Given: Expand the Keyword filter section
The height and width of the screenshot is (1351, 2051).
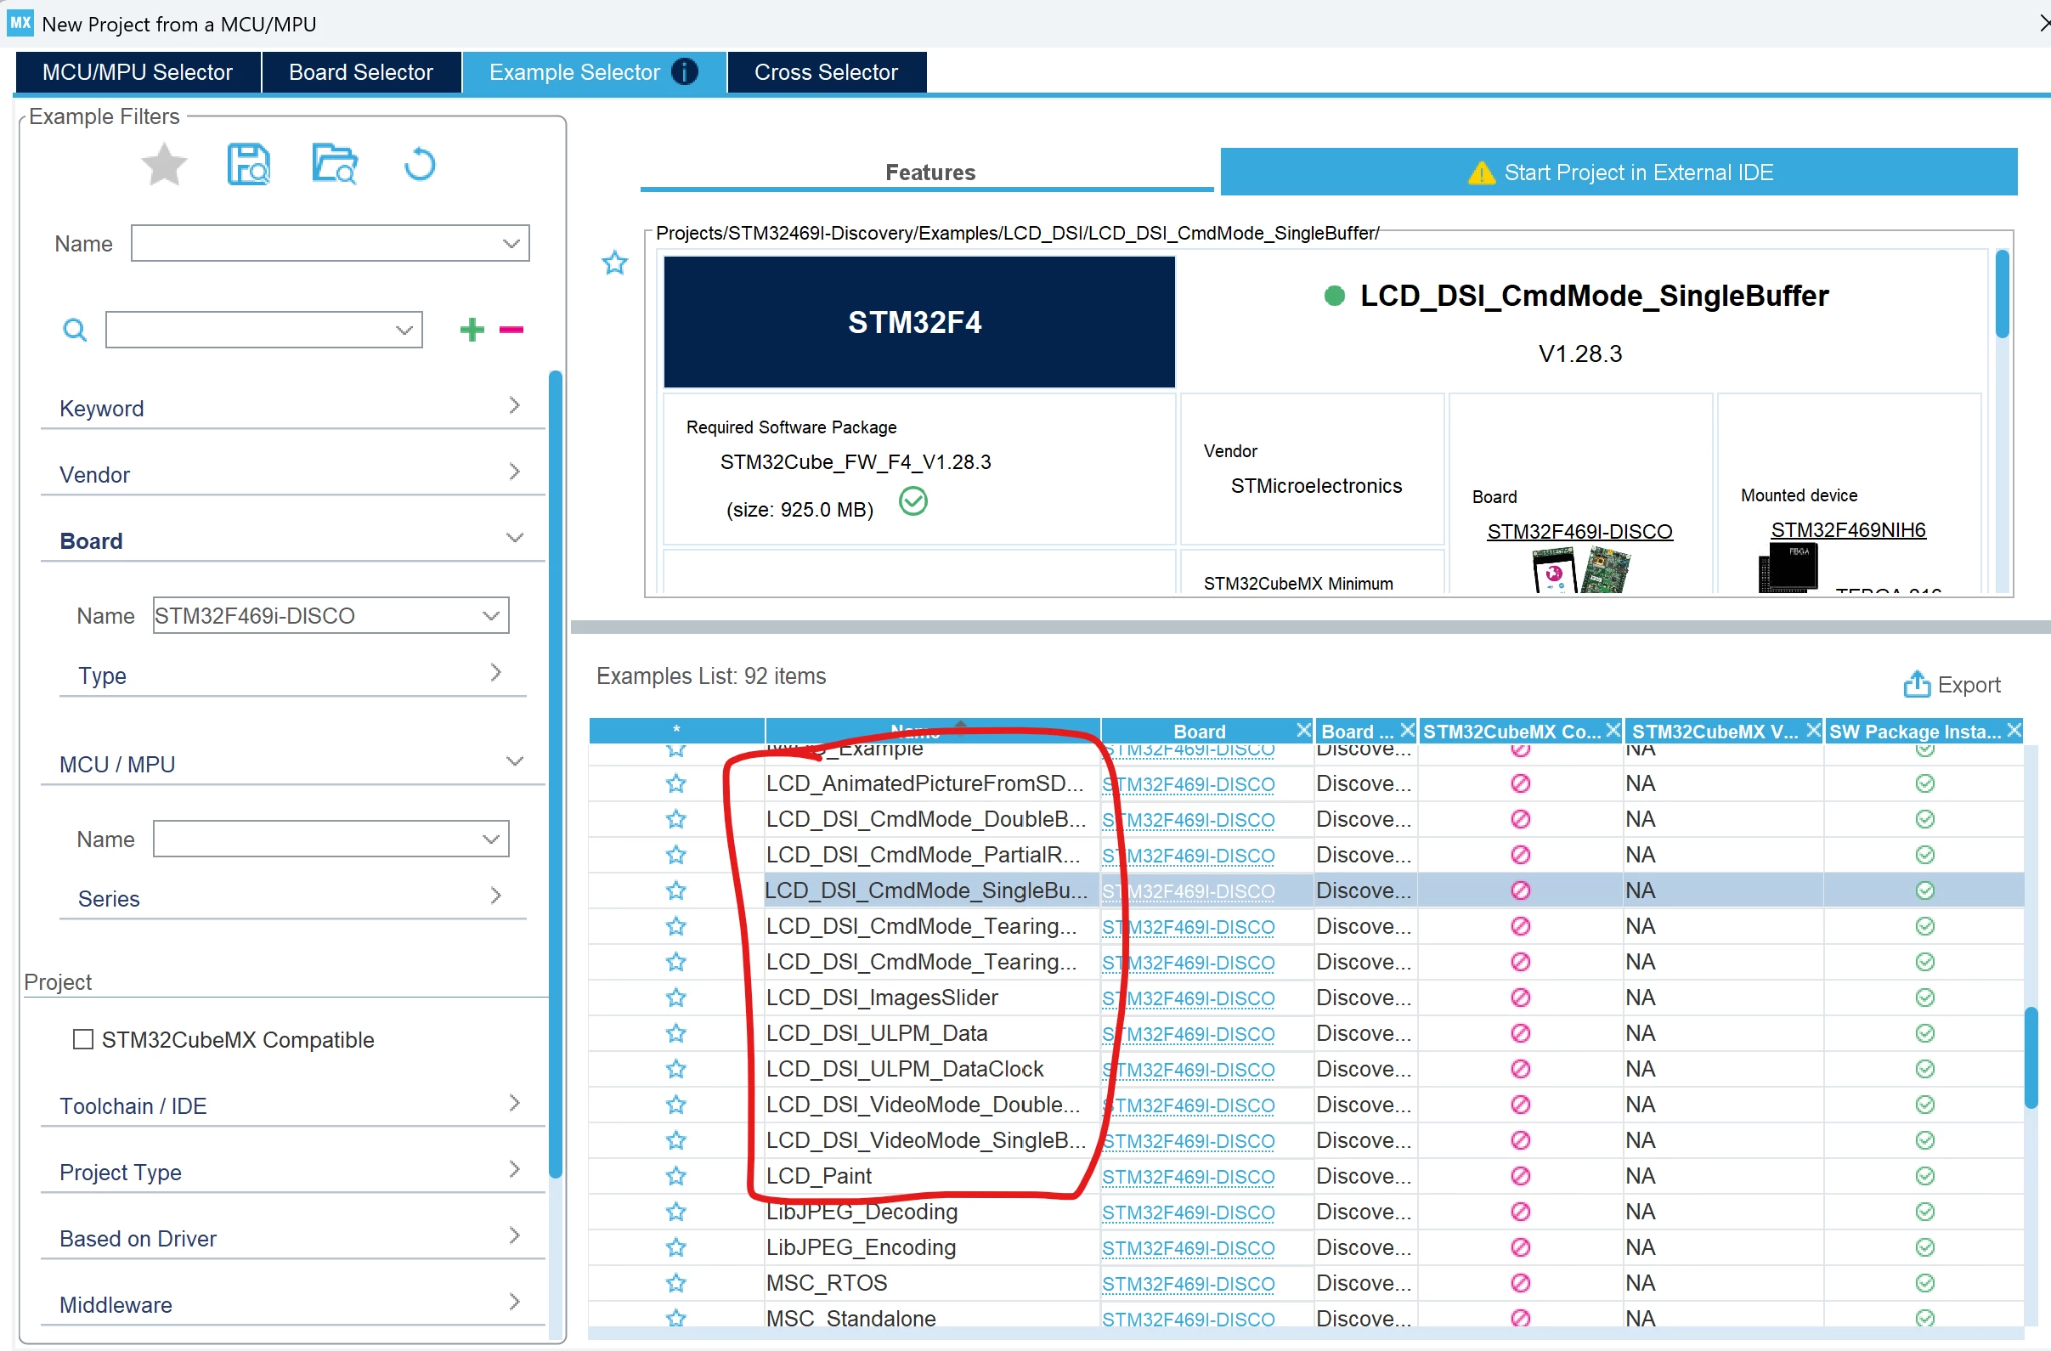Looking at the screenshot, I should (293, 408).
